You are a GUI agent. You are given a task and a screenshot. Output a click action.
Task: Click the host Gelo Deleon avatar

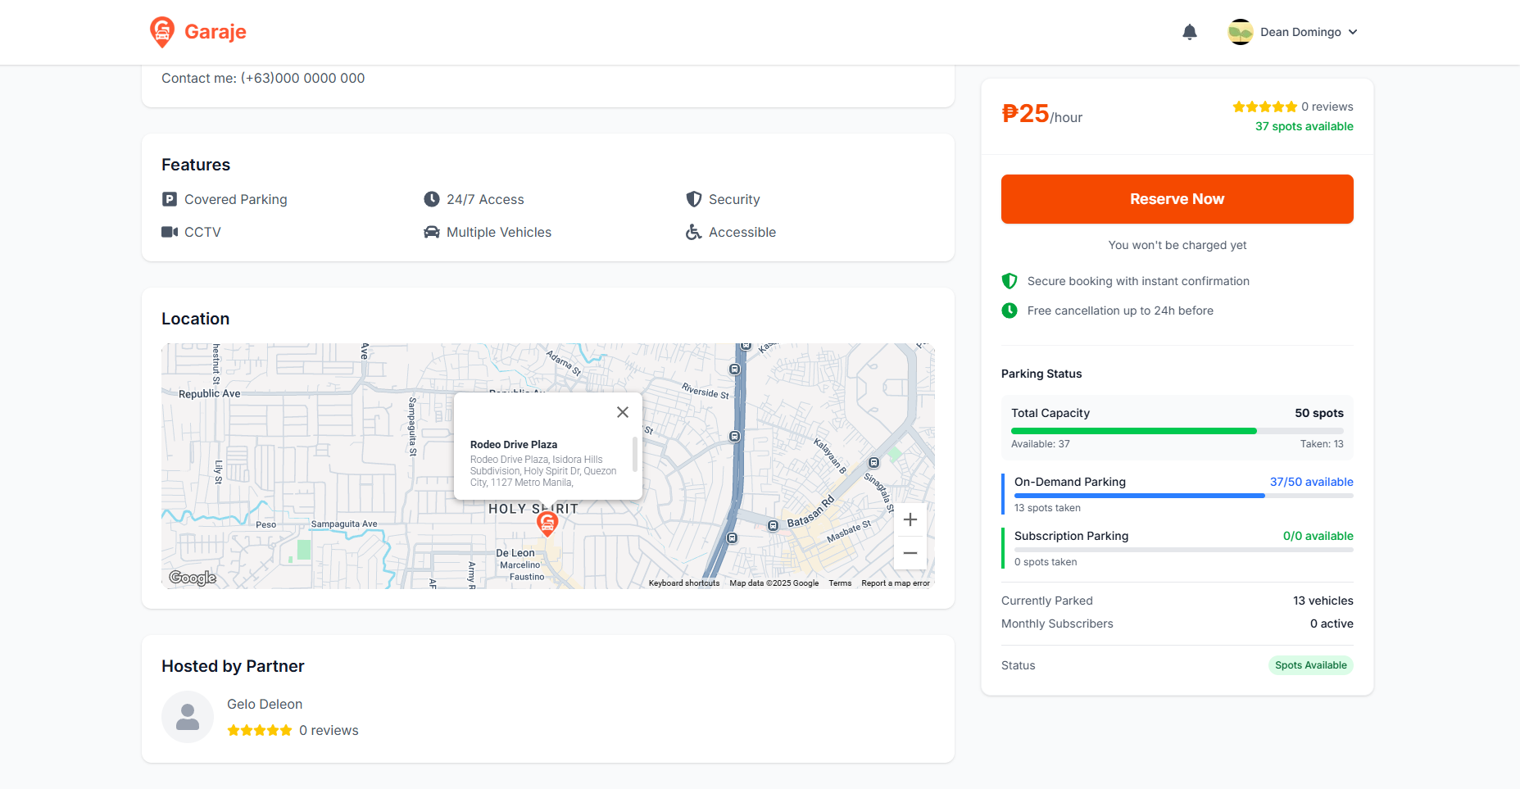coord(188,717)
